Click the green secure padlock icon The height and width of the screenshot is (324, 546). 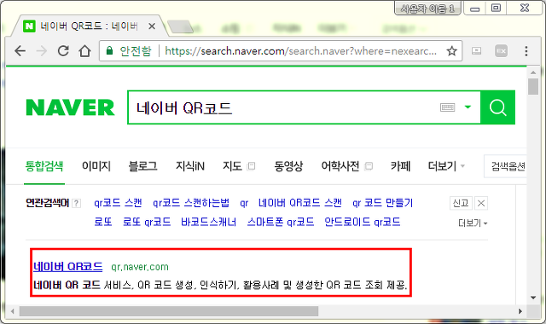tap(109, 51)
